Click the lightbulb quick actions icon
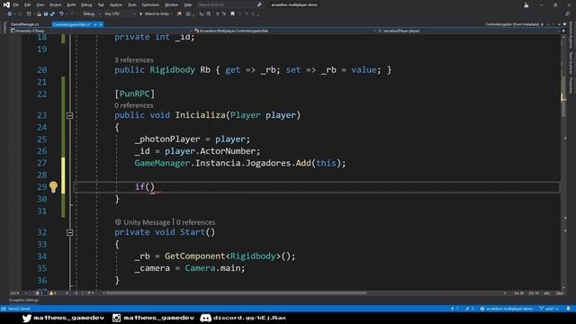The width and height of the screenshot is (576, 324). coord(53,187)
